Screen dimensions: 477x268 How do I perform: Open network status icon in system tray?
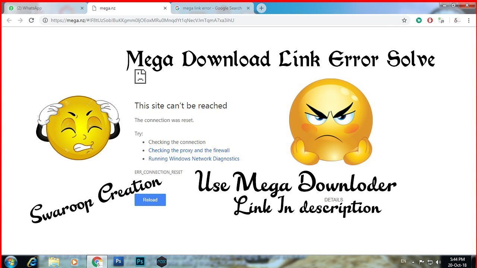tap(430, 262)
